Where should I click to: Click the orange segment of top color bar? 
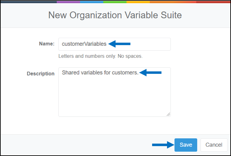pos(173,2)
